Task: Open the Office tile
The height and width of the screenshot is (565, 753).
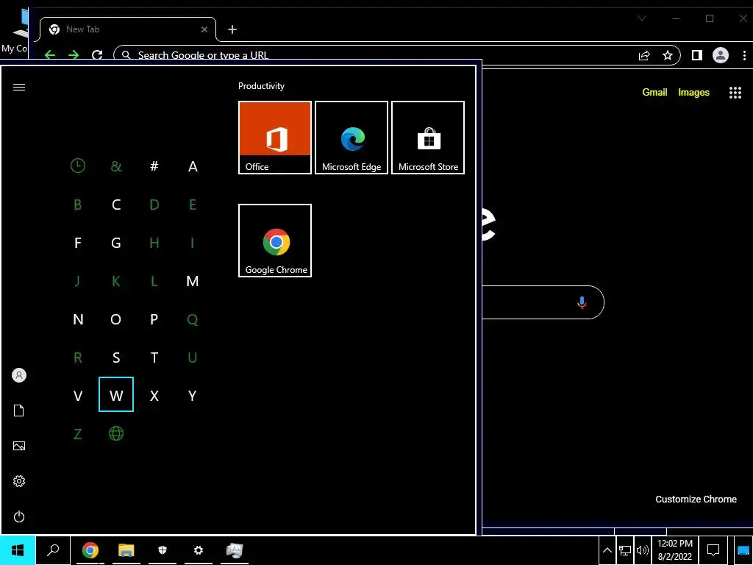Action: (275, 138)
